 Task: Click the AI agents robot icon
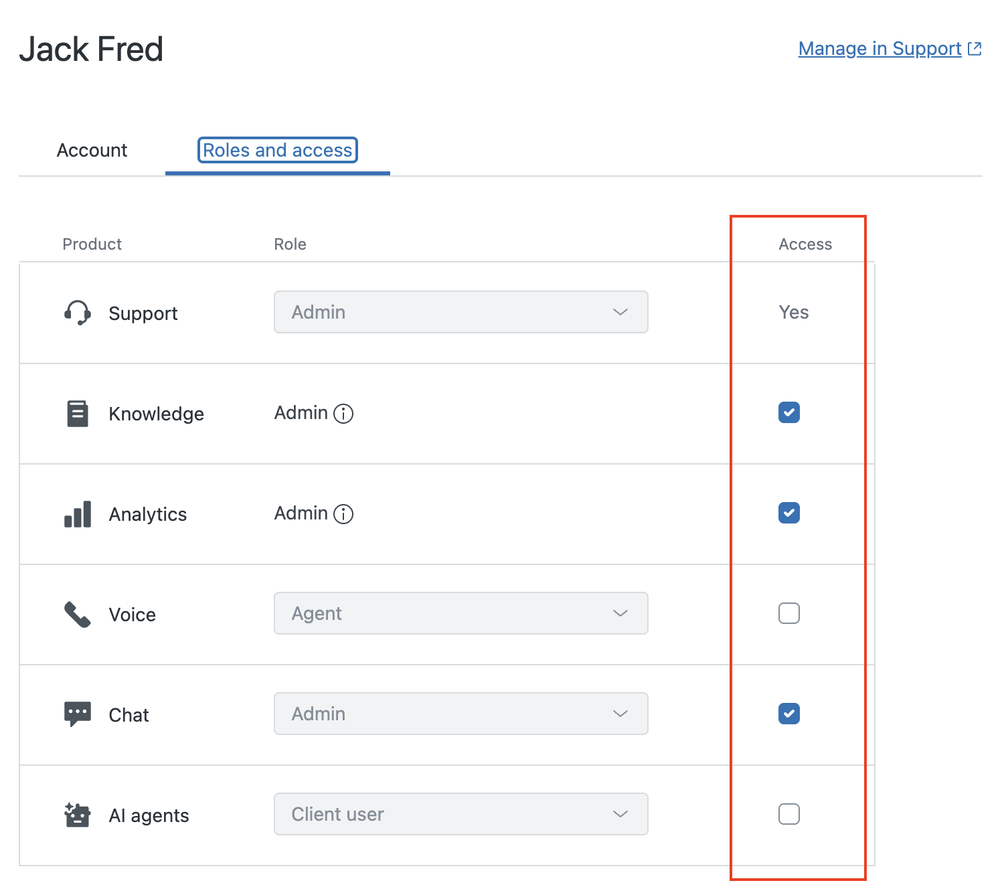click(x=78, y=815)
